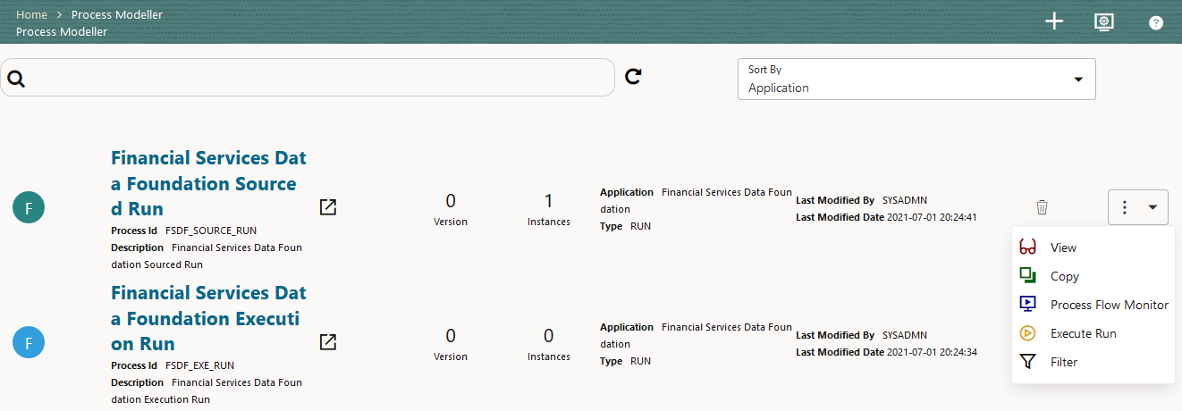Click the Copy icon in the menu
The height and width of the screenshot is (411, 1182).
coord(1027,276)
